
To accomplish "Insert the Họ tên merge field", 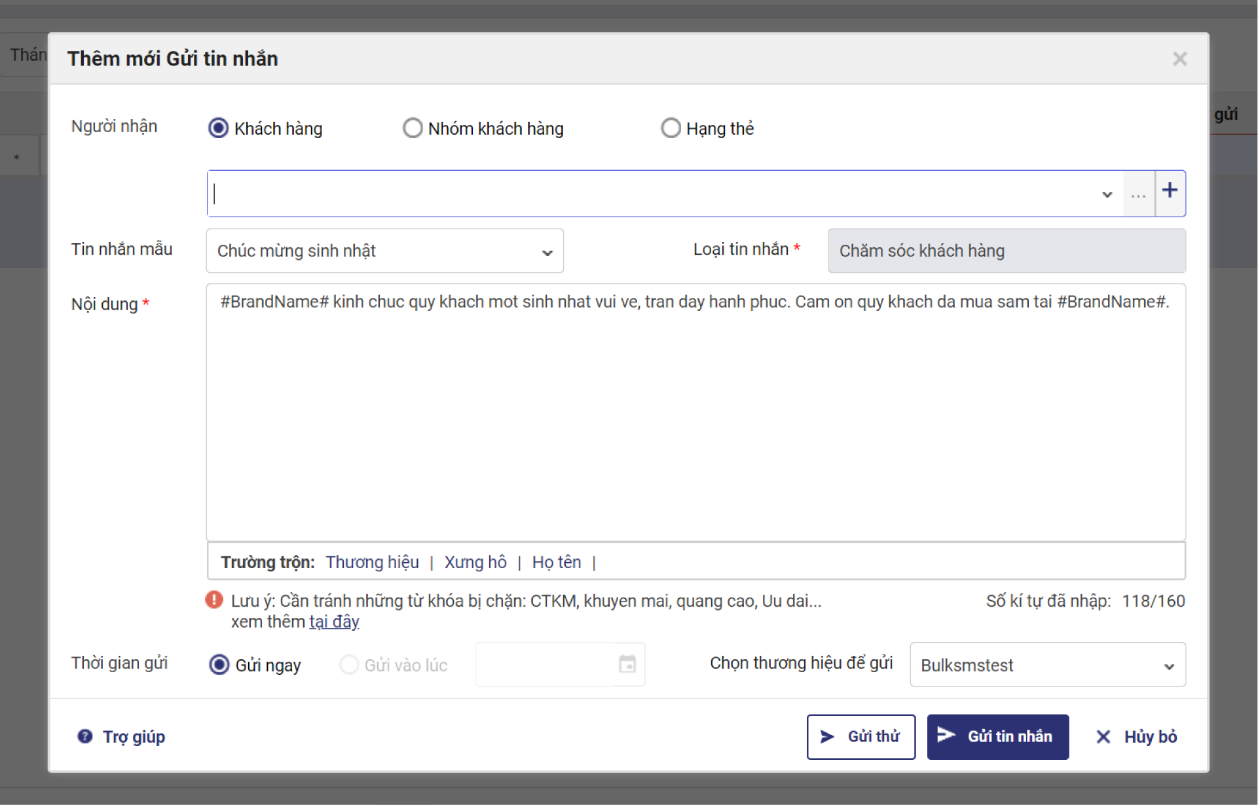I will pyautogui.click(x=556, y=562).
